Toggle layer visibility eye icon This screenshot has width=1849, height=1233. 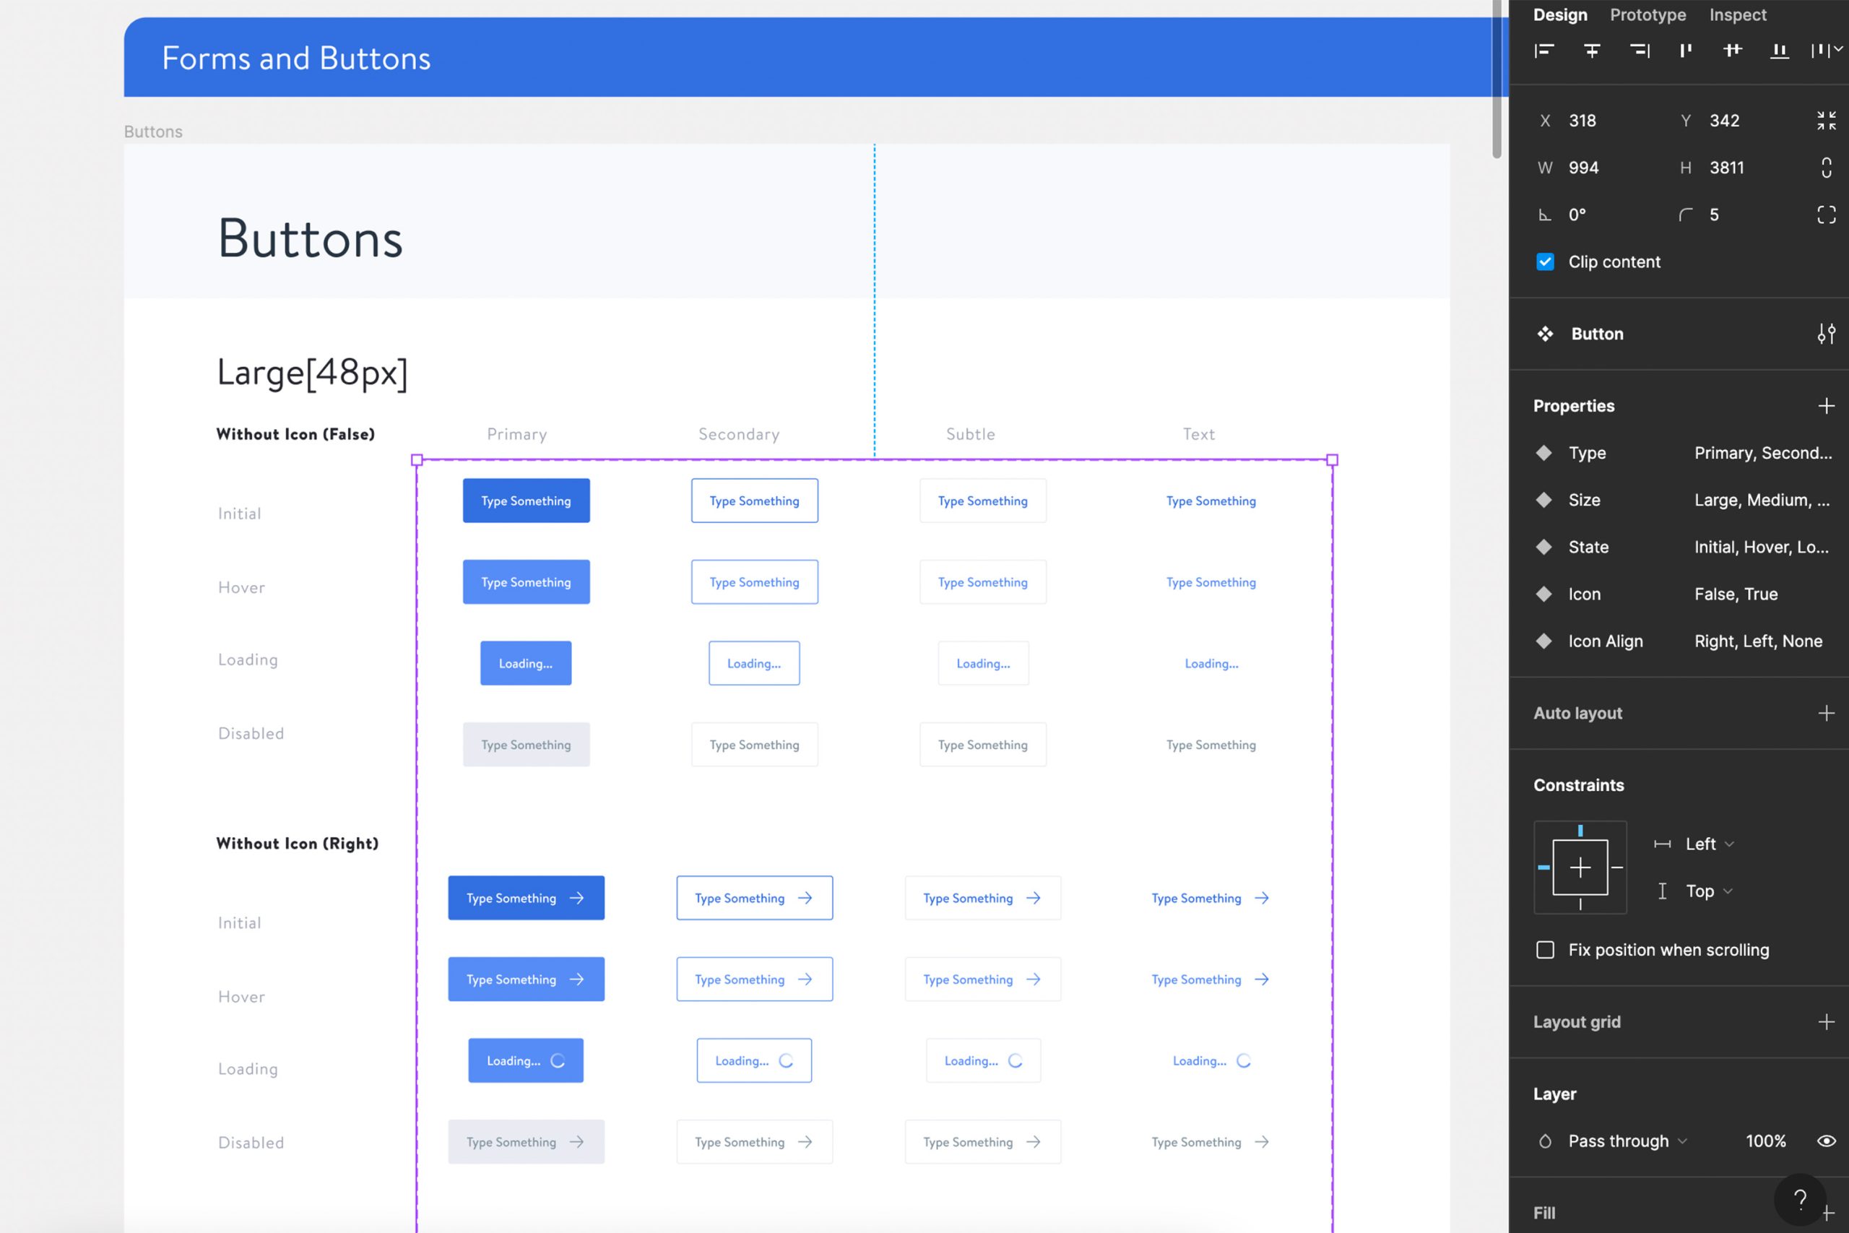coord(1825,1141)
